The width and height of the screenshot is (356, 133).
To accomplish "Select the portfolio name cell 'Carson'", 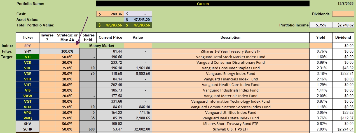I will coord(203,4).
